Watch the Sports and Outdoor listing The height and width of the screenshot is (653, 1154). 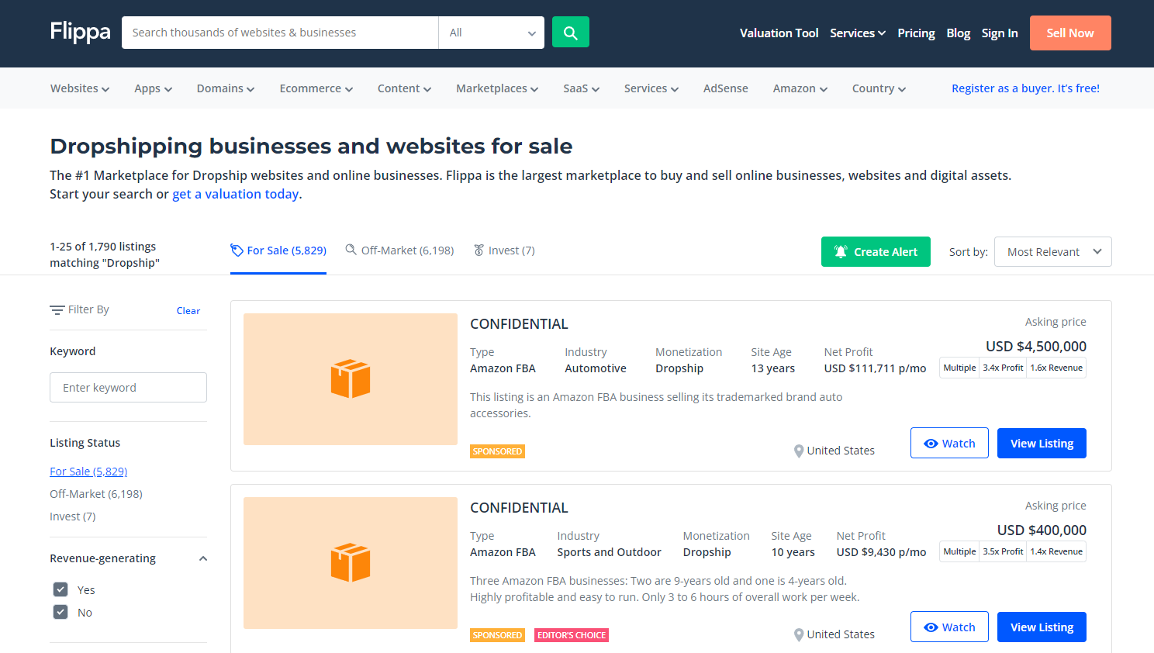(x=949, y=627)
